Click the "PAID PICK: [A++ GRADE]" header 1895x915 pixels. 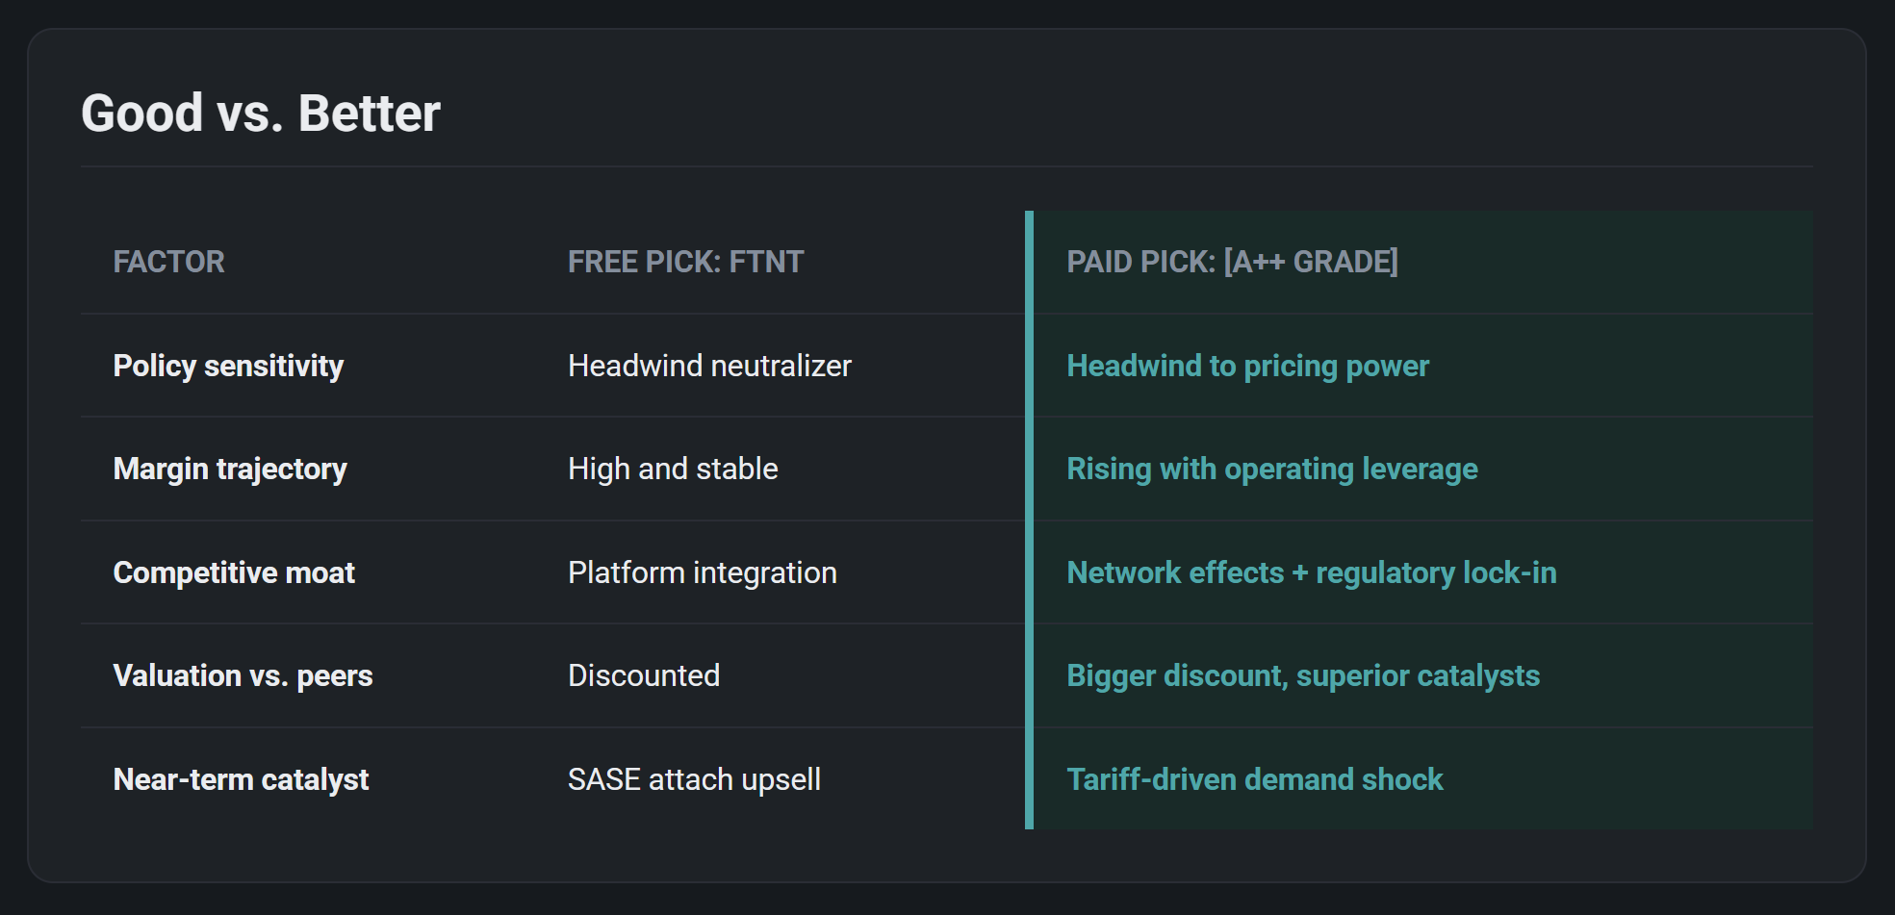(x=1232, y=262)
